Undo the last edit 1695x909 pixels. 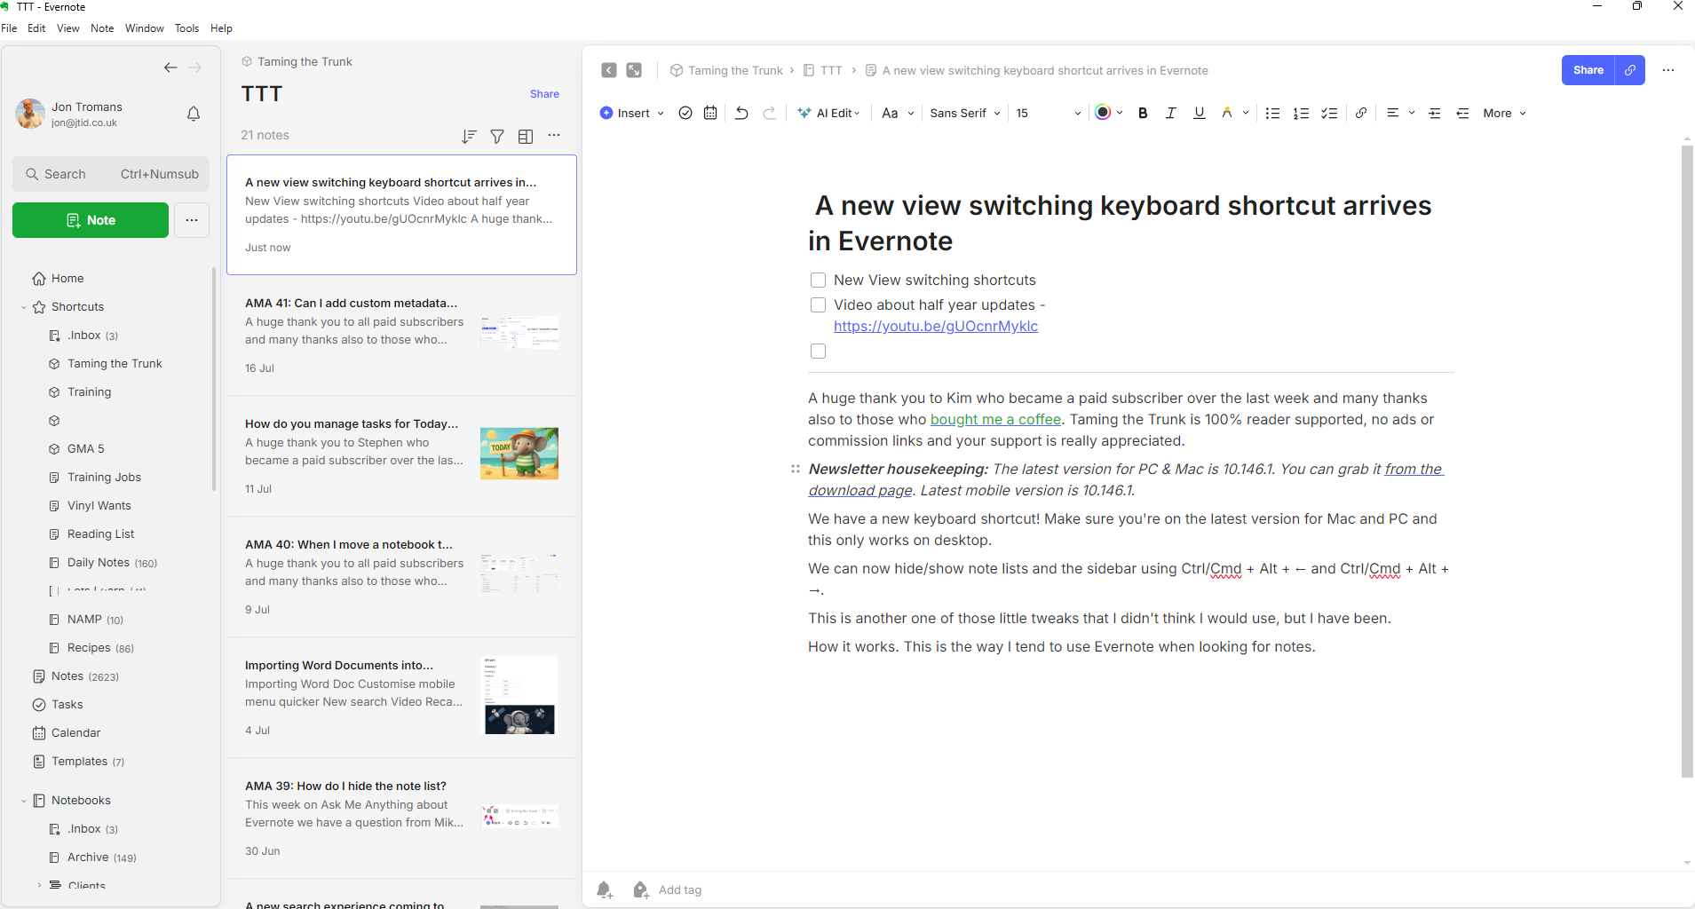point(741,113)
